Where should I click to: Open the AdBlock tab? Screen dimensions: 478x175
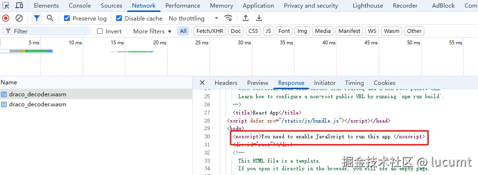click(x=443, y=5)
